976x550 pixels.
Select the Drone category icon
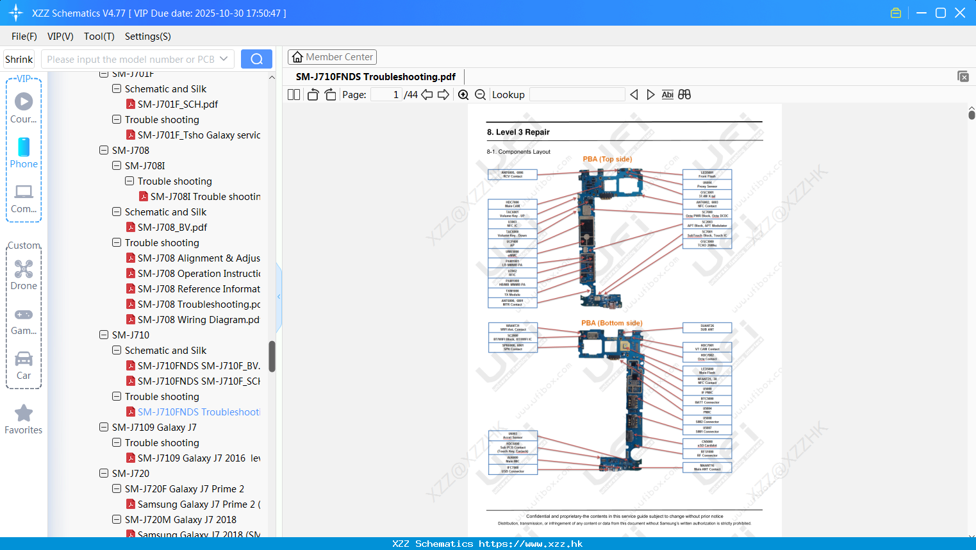pos(24,274)
